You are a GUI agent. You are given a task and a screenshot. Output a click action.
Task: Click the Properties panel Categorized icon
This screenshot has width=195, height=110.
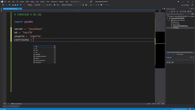tap(167, 62)
